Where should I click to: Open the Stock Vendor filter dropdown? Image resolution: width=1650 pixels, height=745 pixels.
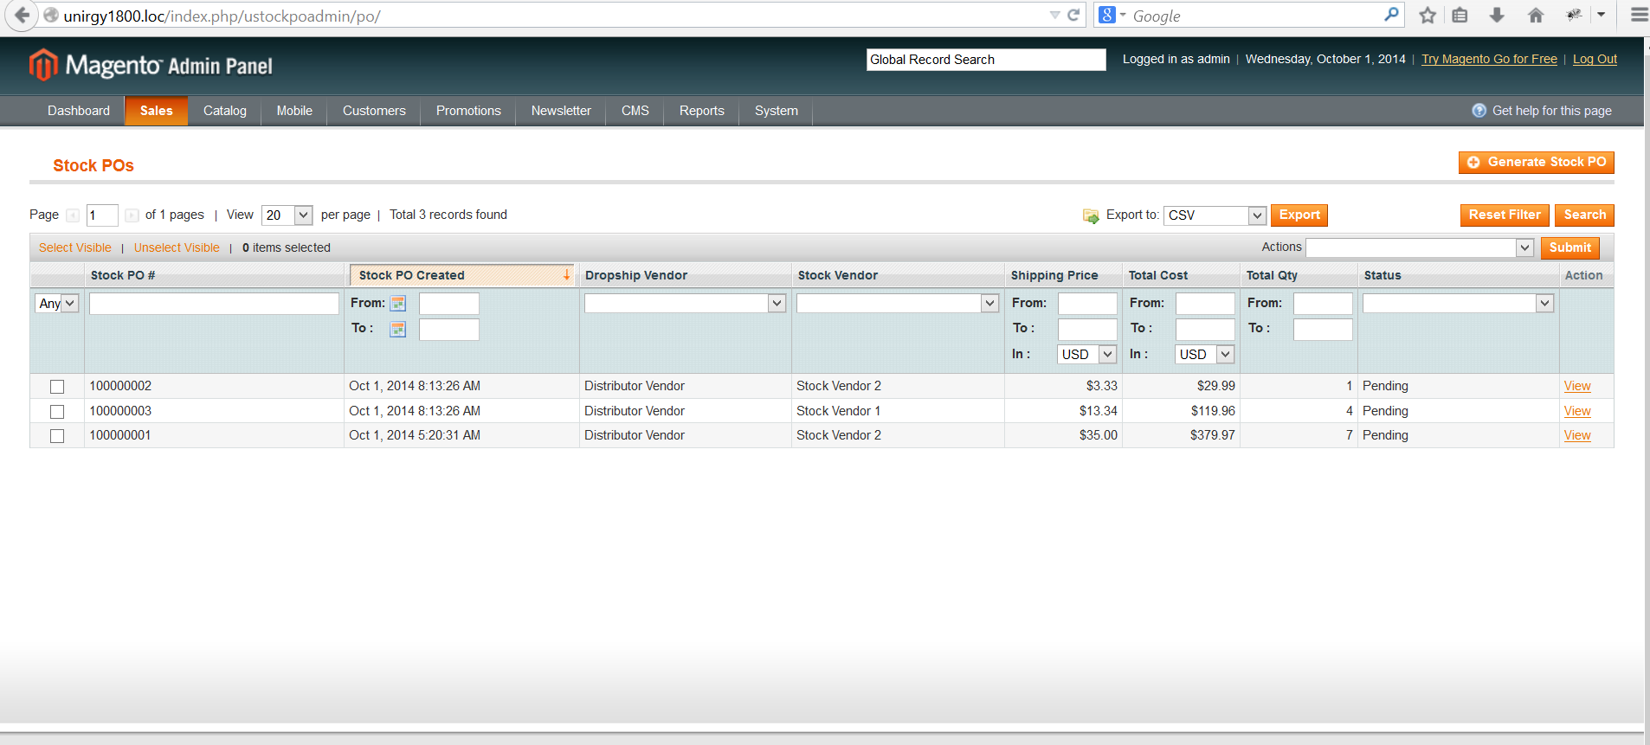[898, 304]
